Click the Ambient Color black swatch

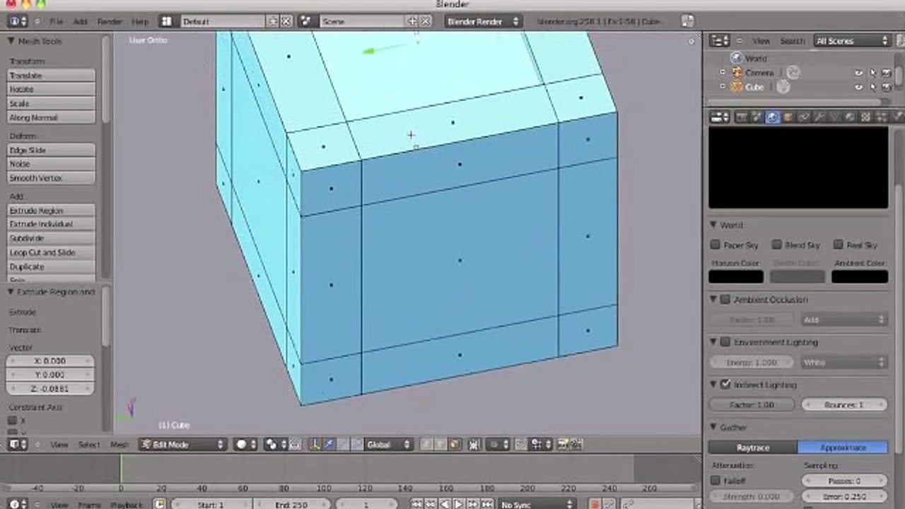click(860, 276)
